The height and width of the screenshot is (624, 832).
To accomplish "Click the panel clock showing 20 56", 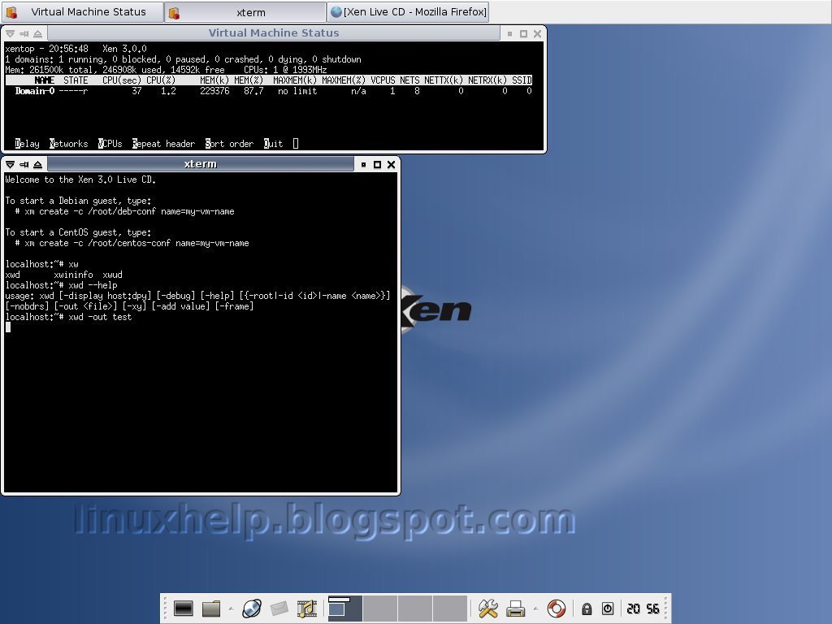I will click(643, 609).
